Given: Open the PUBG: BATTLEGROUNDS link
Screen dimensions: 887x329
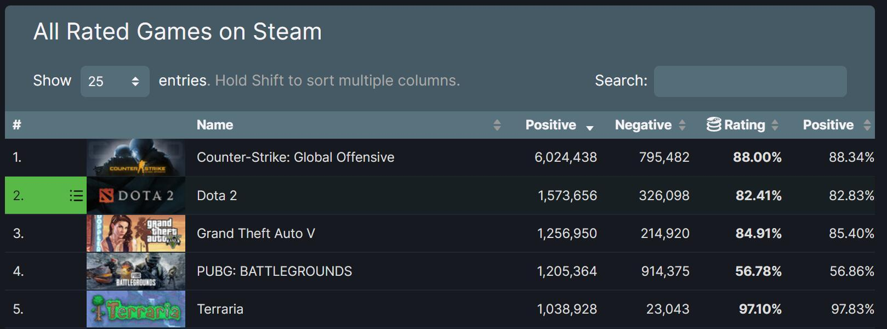Looking at the screenshot, I should 274,271.
